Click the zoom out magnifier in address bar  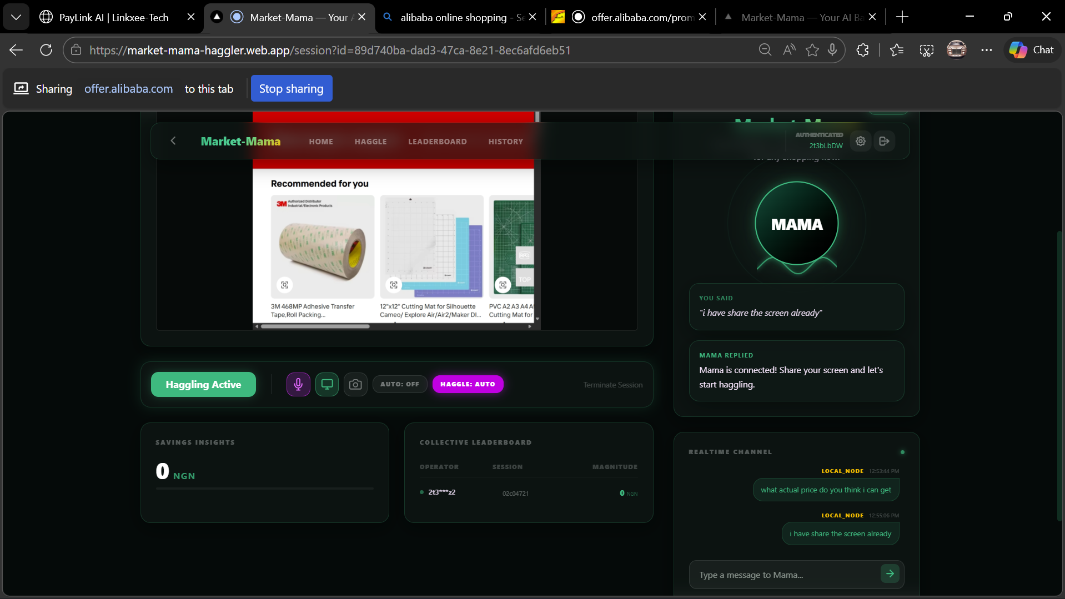tap(765, 50)
